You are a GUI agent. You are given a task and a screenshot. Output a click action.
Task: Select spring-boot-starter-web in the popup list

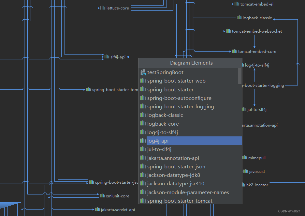point(191,81)
